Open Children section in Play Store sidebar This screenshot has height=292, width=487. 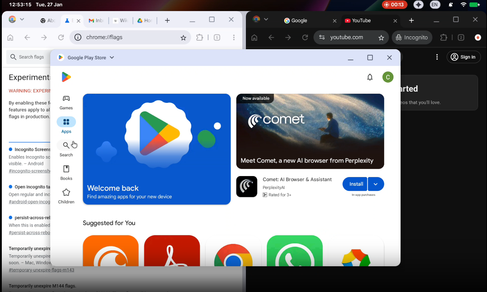tap(66, 196)
